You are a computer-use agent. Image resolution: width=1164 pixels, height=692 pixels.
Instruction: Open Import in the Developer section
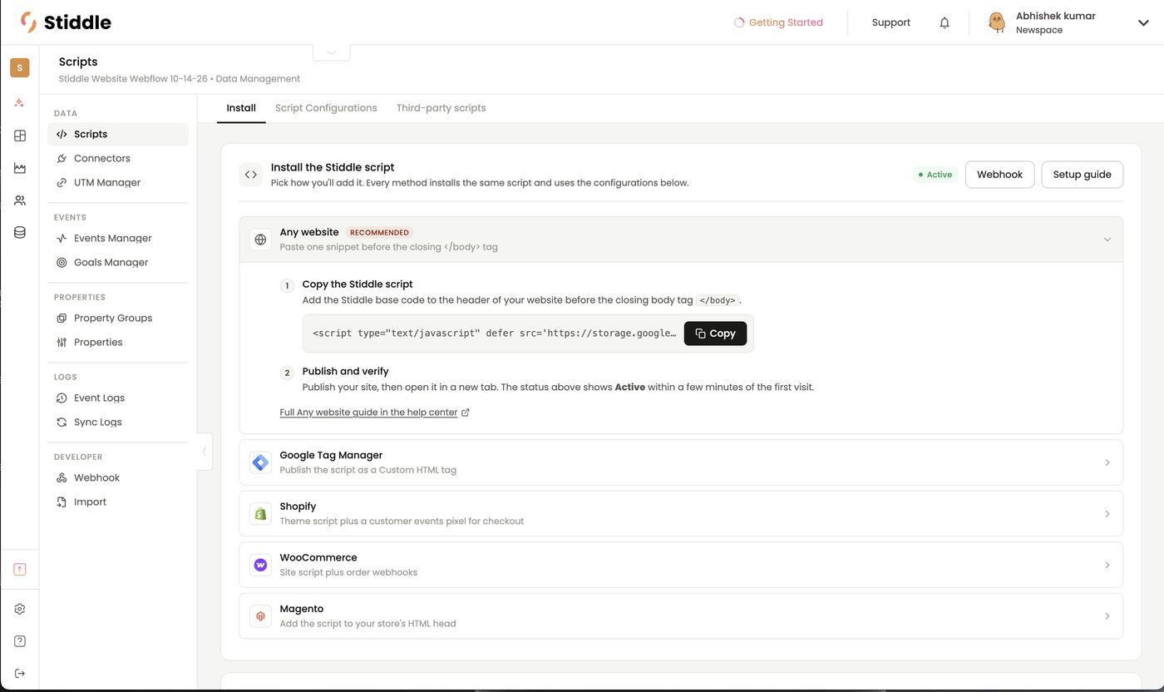pyautogui.click(x=119, y=502)
